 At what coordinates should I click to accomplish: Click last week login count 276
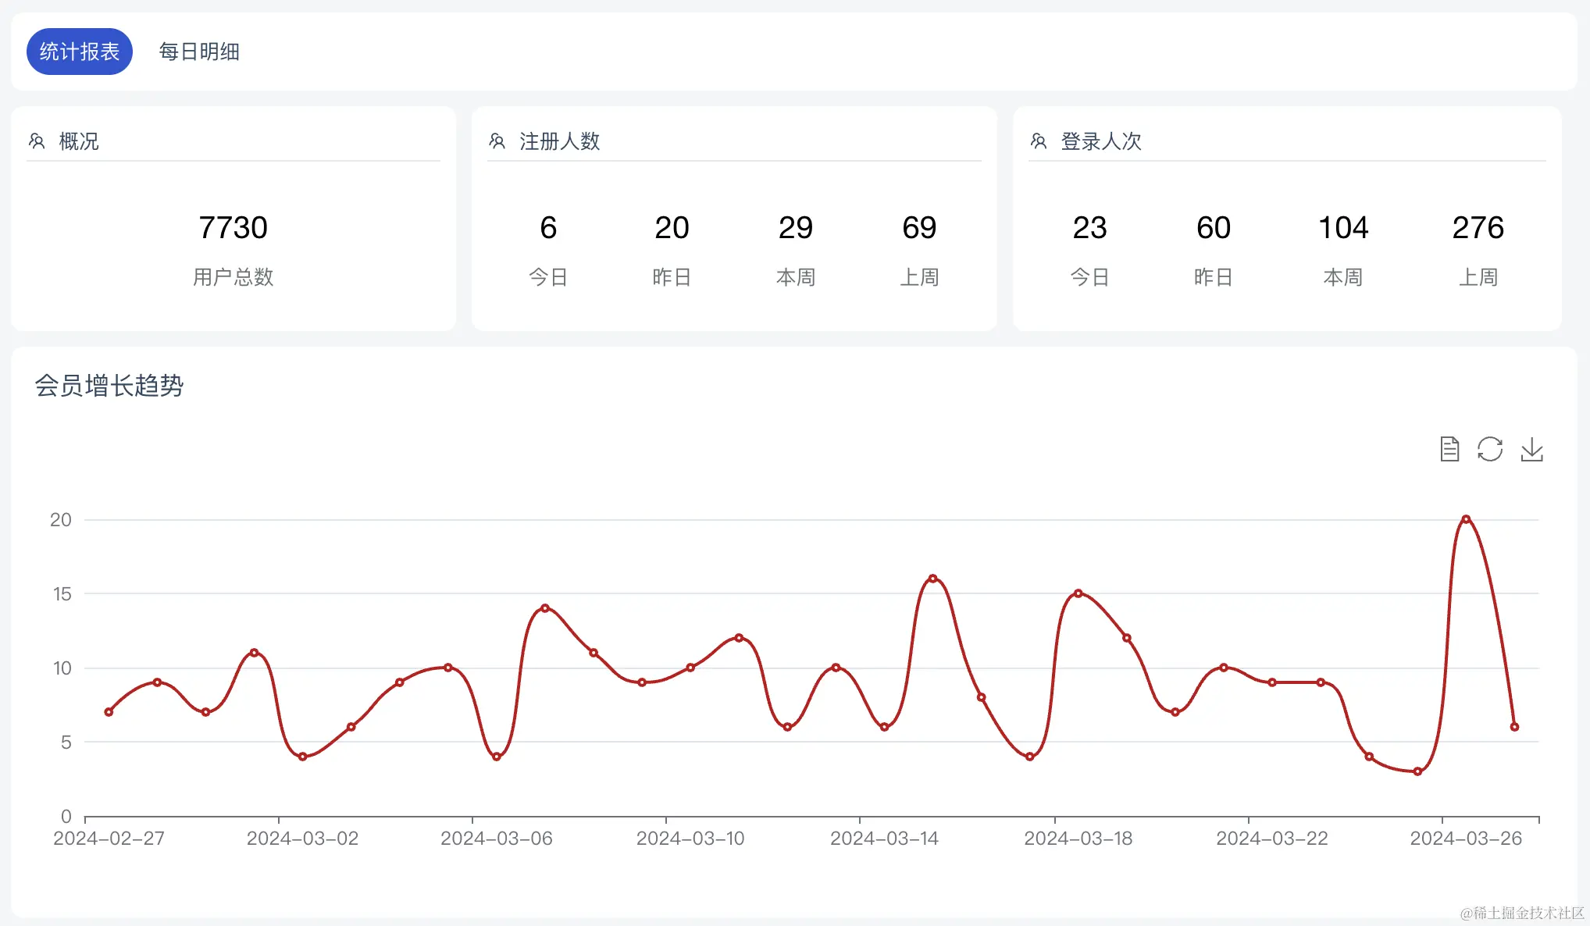pos(1478,228)
